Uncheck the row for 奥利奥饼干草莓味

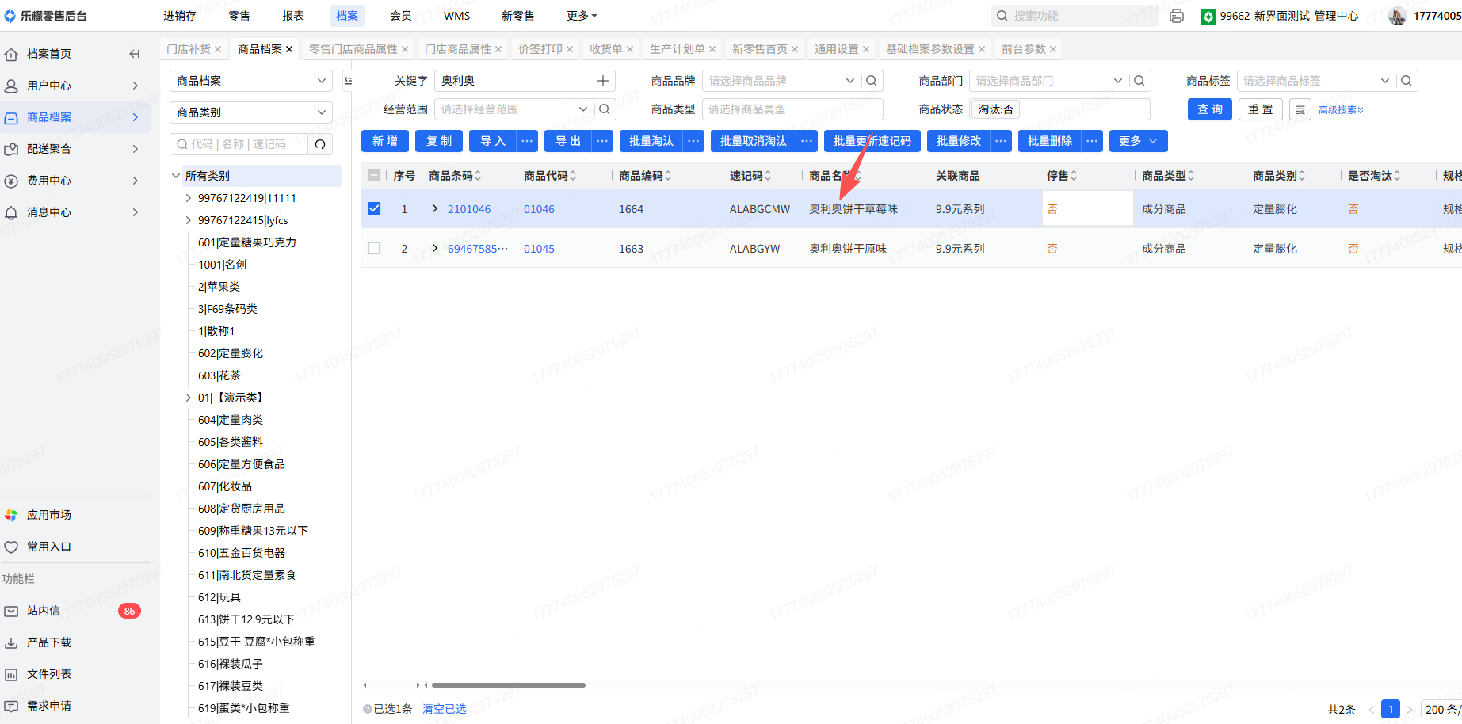point(374,208)
